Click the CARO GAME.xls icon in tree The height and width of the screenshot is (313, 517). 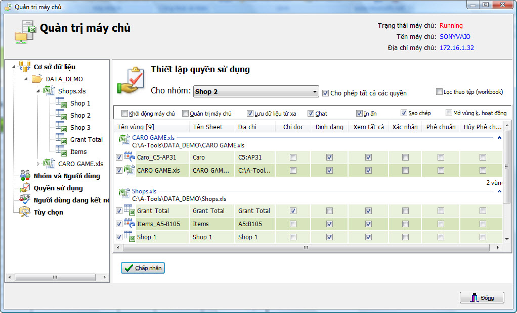[x=49, y=163]
